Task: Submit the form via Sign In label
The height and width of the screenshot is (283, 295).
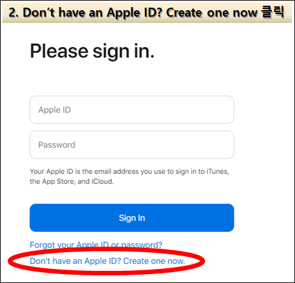Action: pos(132,218)
